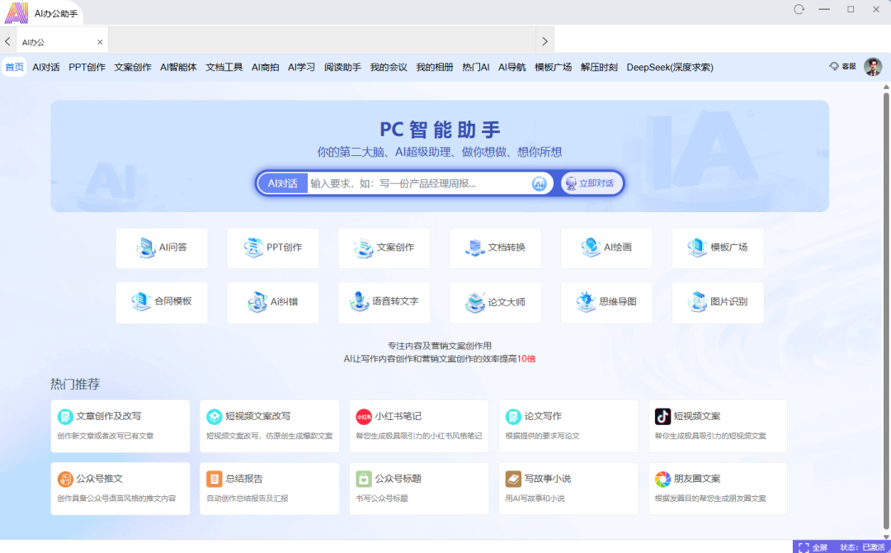Open 文档工具 in the navigation bar
Screen dimensions: 891x553
click(224, 67)
